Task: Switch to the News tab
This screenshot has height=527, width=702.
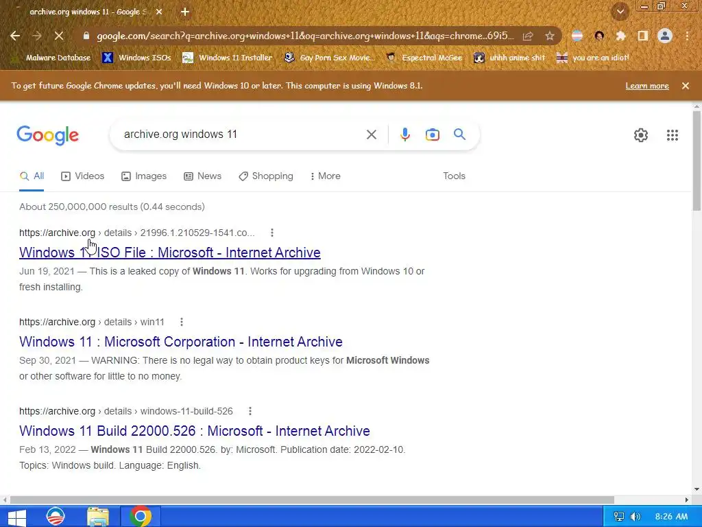Action: coord(203,176)
